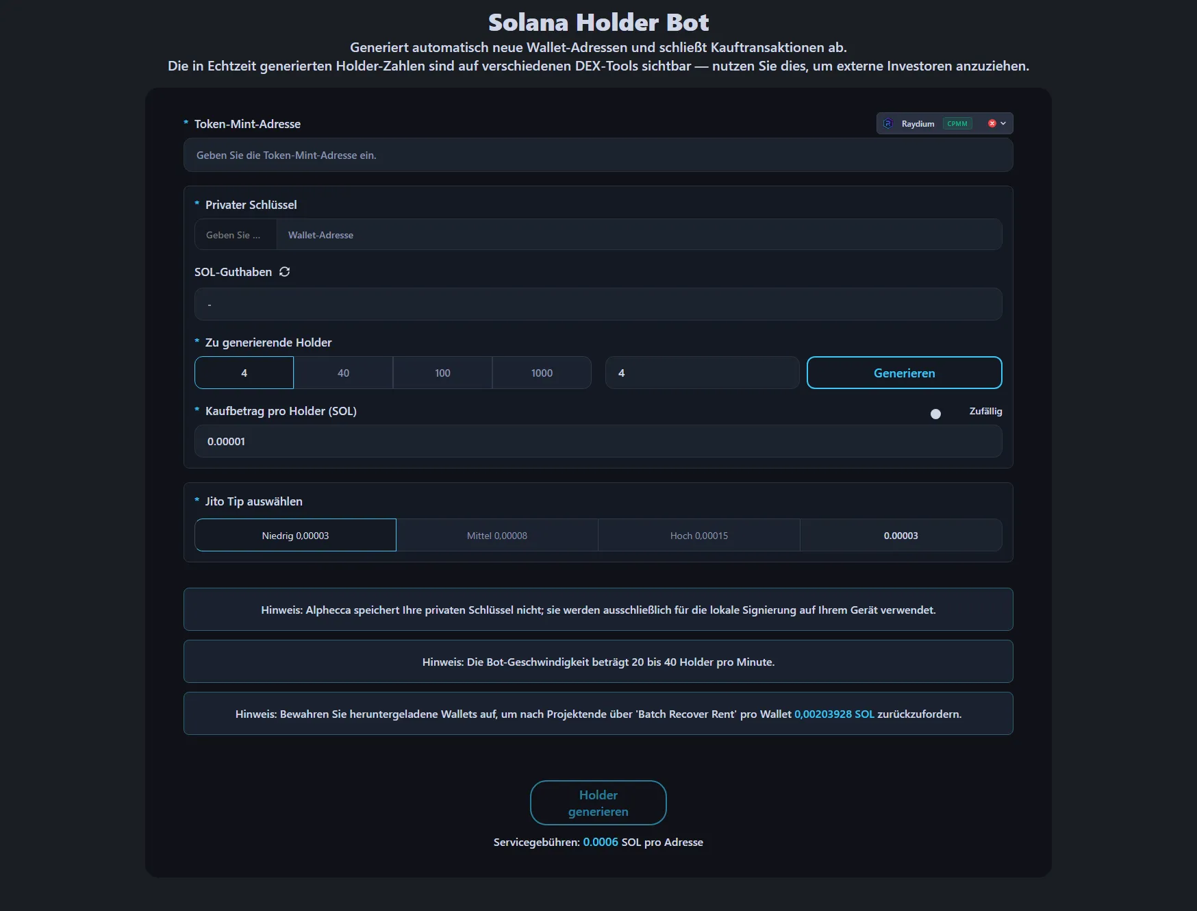Edit the Kaufbetrag pro Holder amount field
1197x911 pixels.
click(x=598, y=442)
